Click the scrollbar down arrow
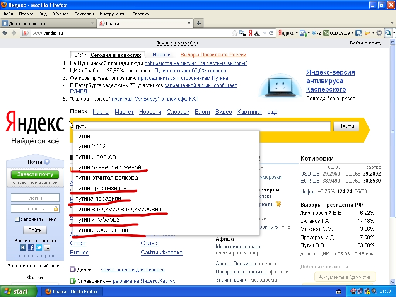The image size is (396, 297). click(x=393, y=282)
